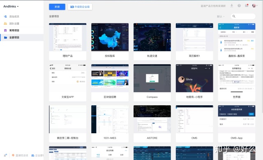Click the help question mark icon

tap(239, 6)
